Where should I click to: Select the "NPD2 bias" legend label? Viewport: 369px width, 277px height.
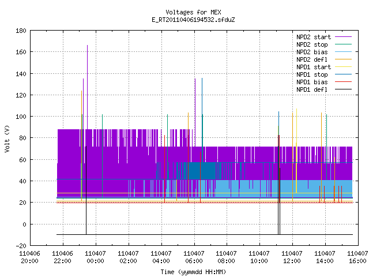coord(312,52)
